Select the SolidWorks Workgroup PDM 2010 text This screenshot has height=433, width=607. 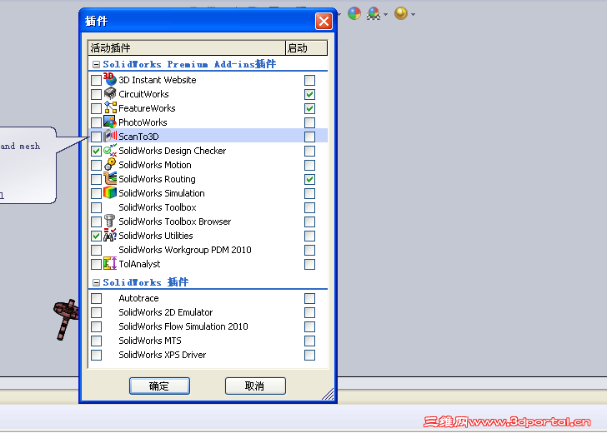(x=185, y=250)
